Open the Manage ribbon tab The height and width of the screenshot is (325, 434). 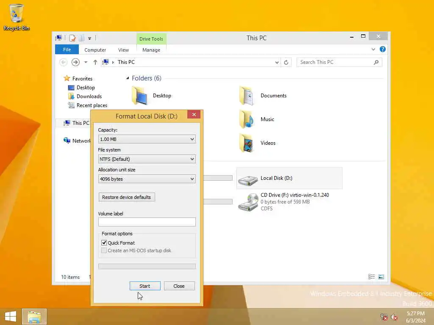pyautogui.click(x=151, y=50)
